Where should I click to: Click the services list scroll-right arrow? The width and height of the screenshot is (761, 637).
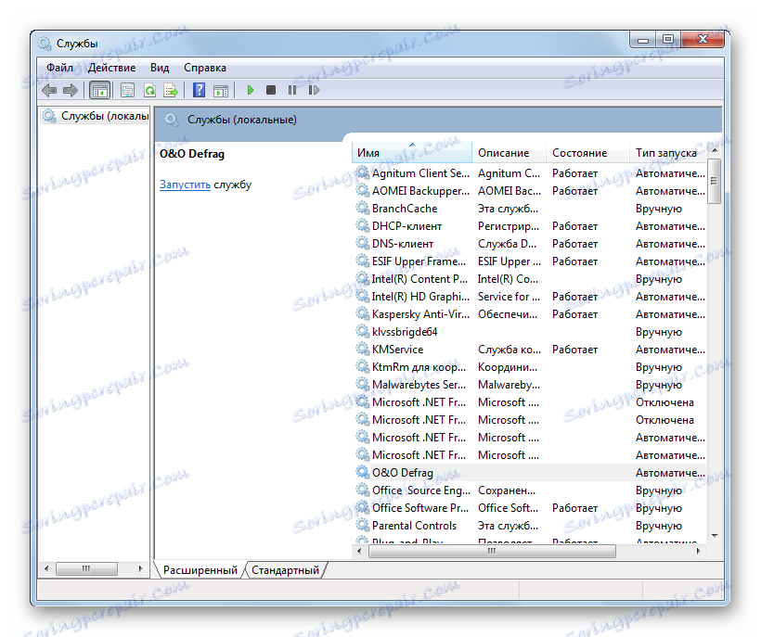[699, 551]
